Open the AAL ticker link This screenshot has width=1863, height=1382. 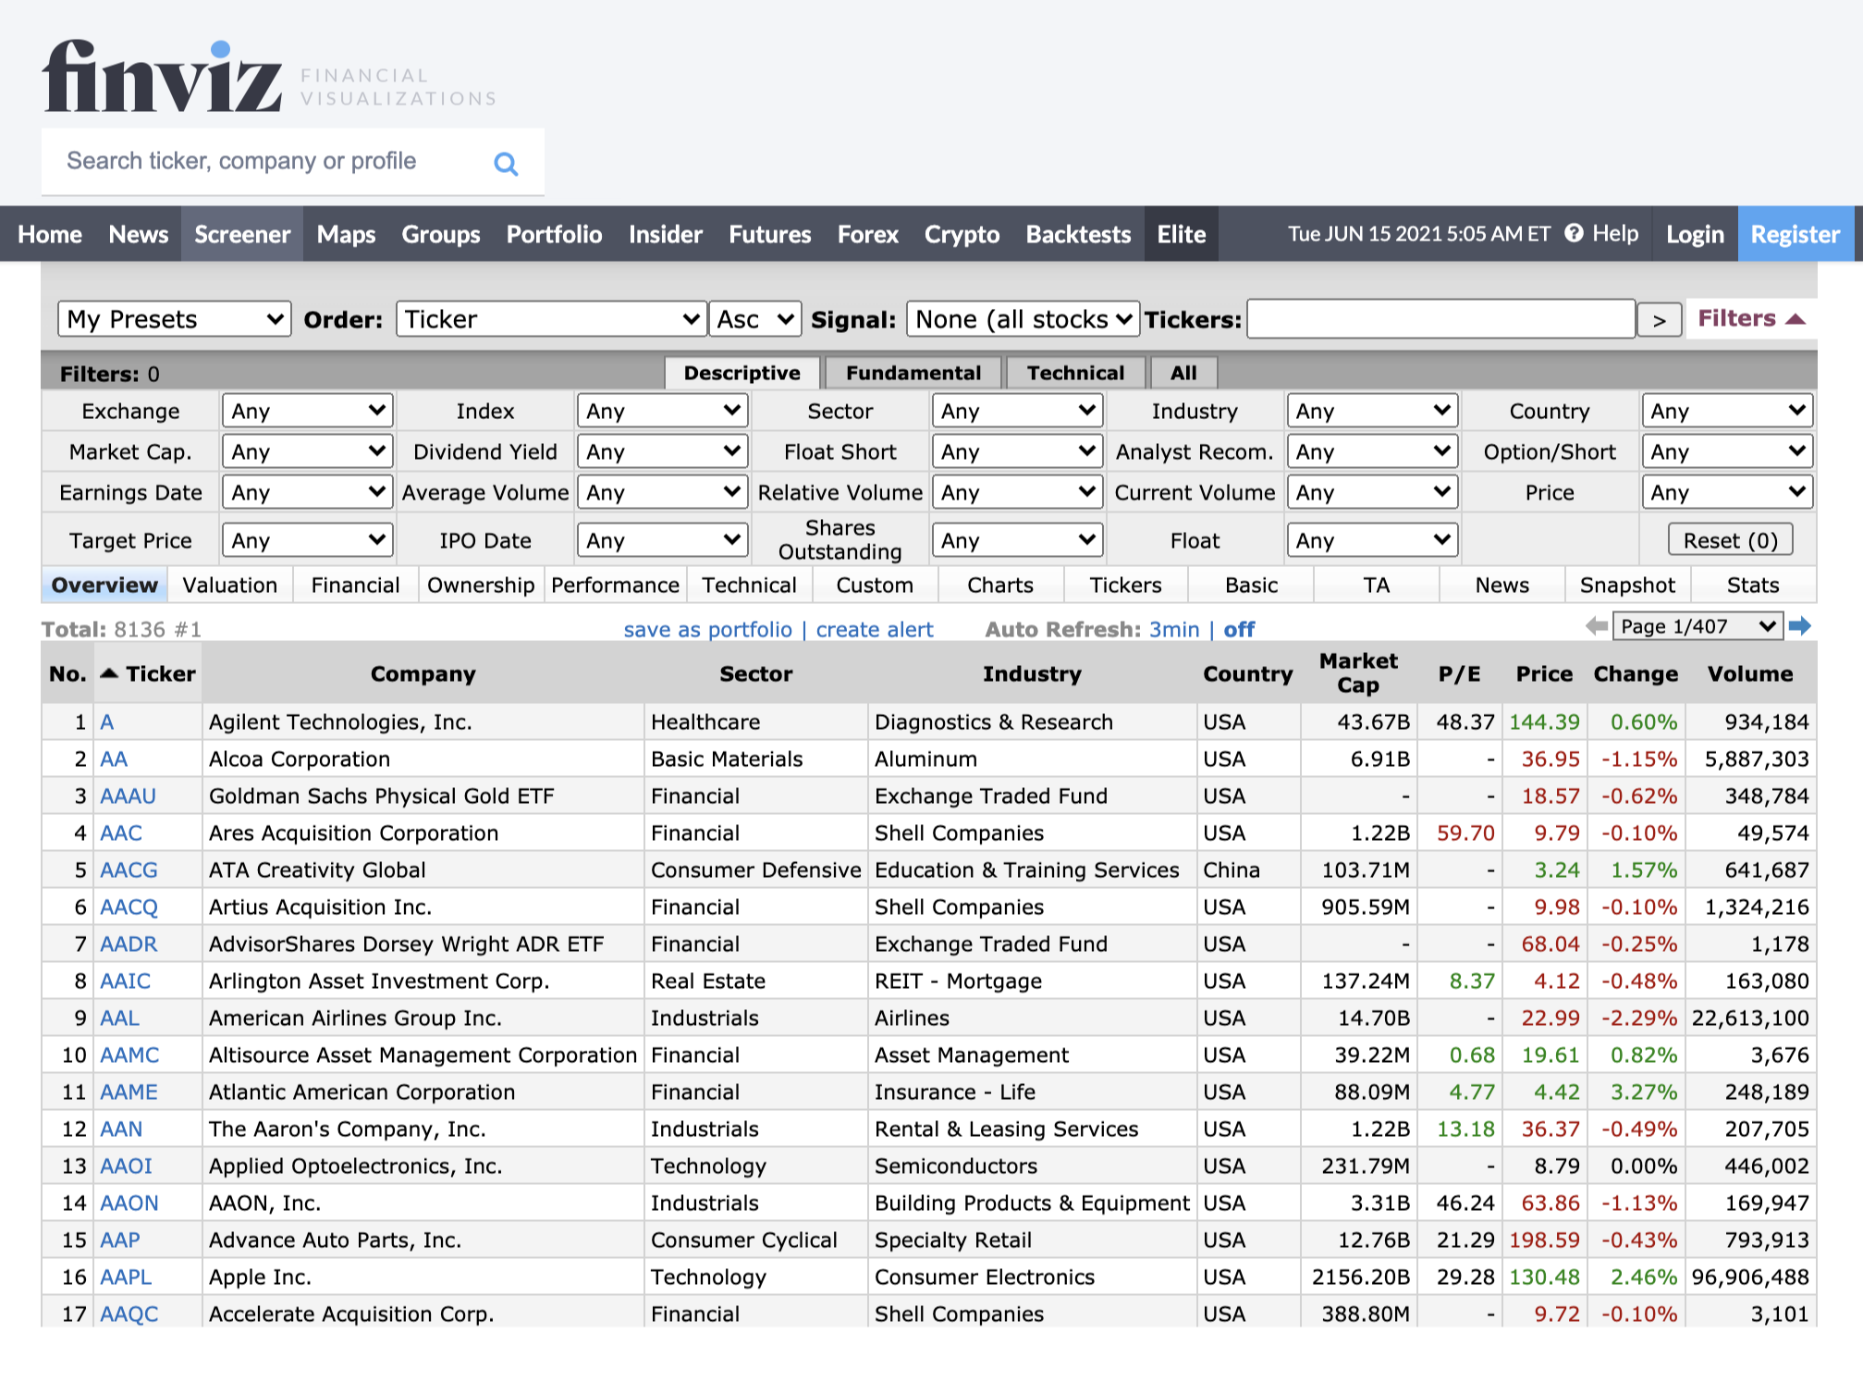(120, 1018)
